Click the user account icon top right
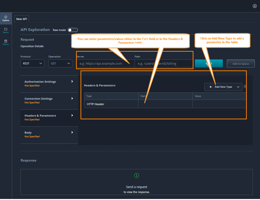This screenshot has height=200, width=260. tap(255, 6)
